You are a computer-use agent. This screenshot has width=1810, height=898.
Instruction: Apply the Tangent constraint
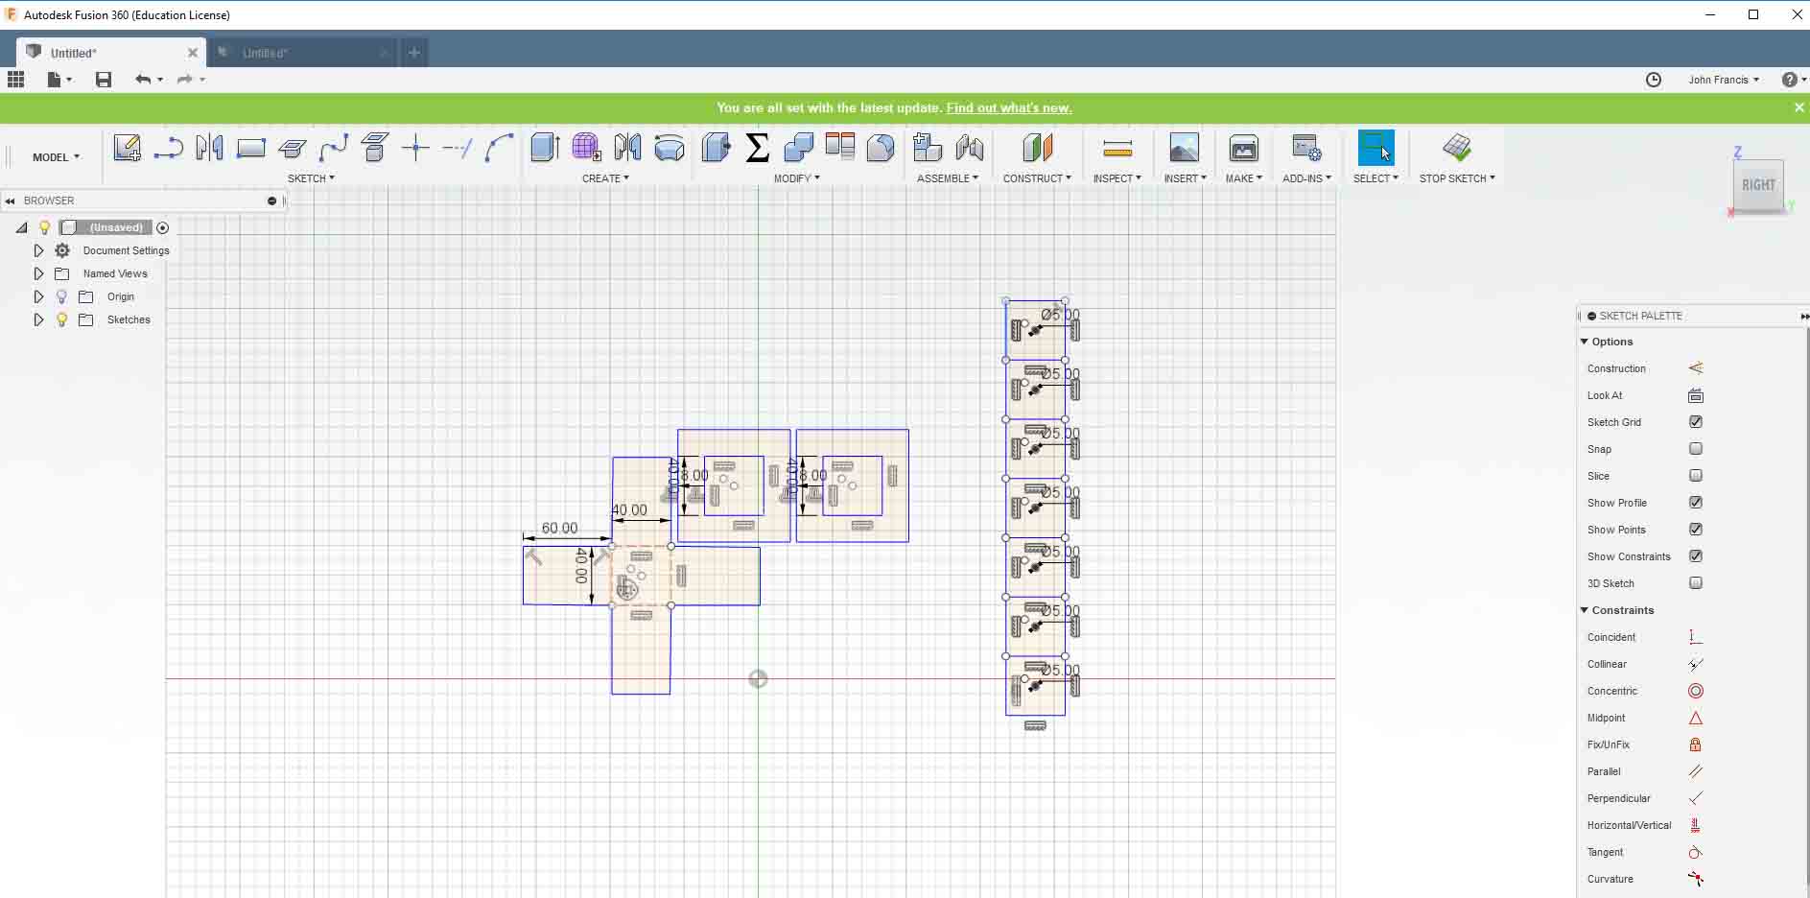1695,852
